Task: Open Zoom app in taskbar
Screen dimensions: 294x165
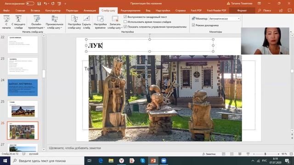Action: coord(164,161)
